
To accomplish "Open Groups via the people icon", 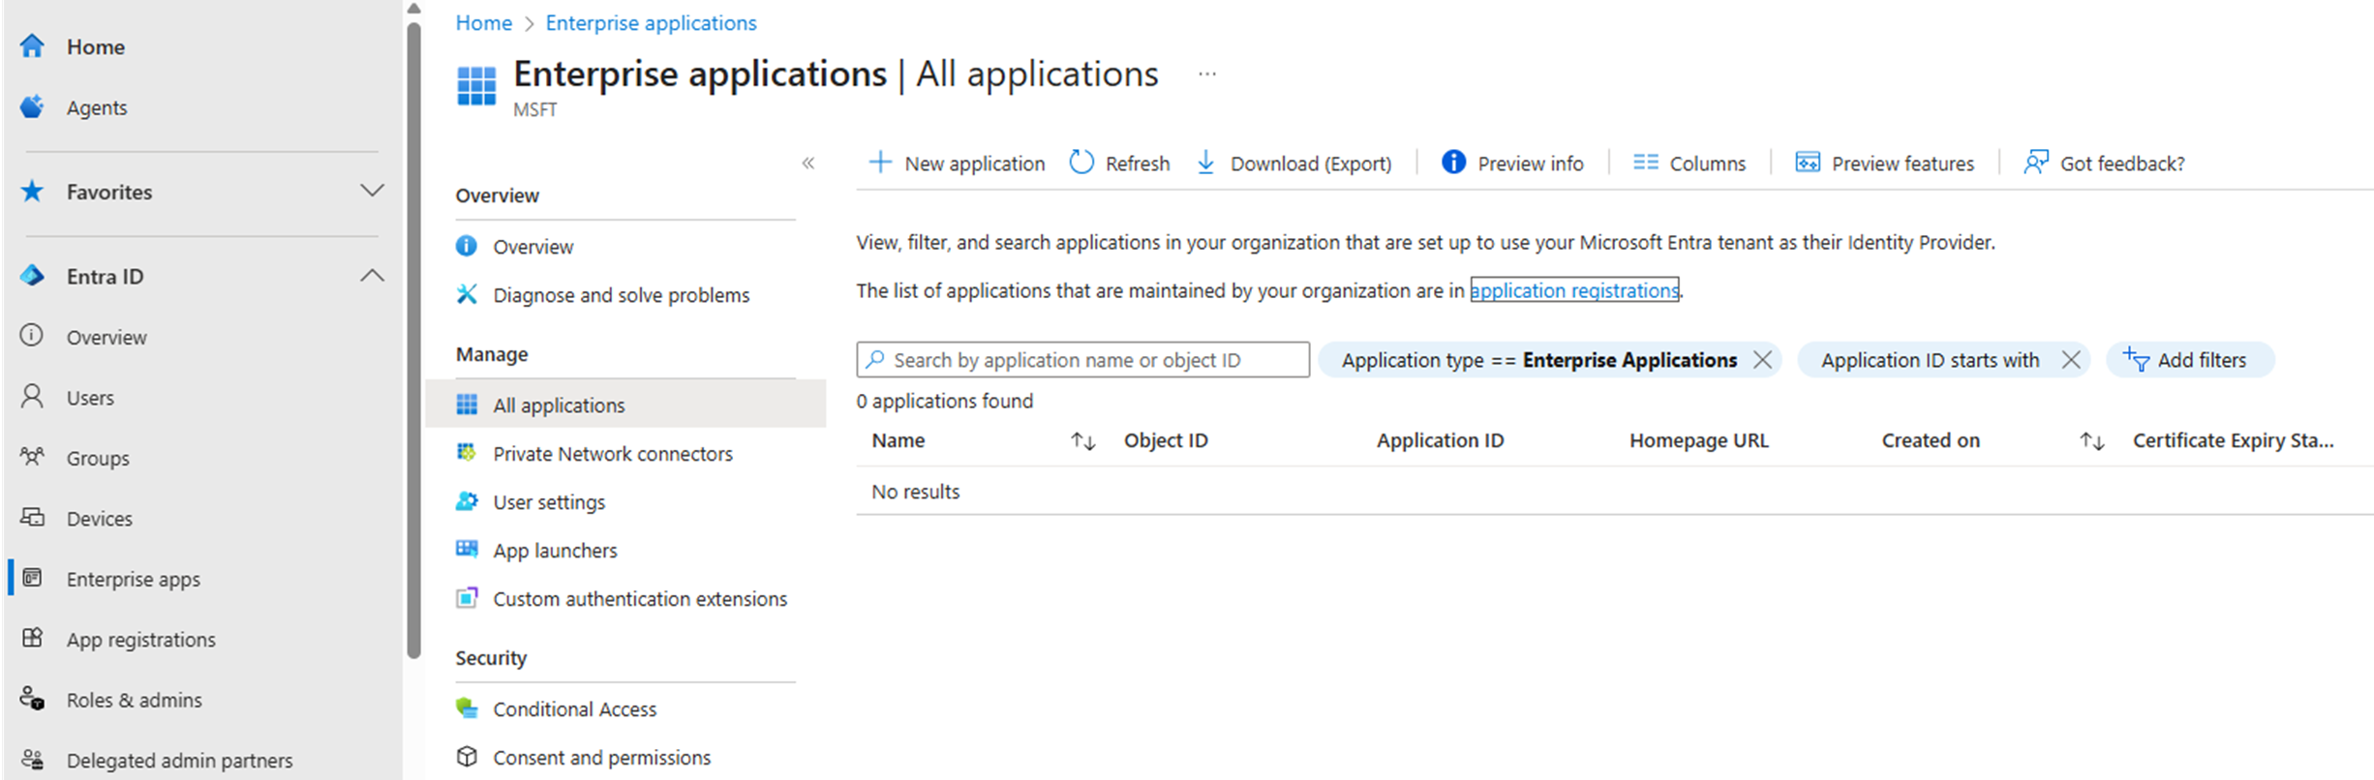I will click(32, 457).
